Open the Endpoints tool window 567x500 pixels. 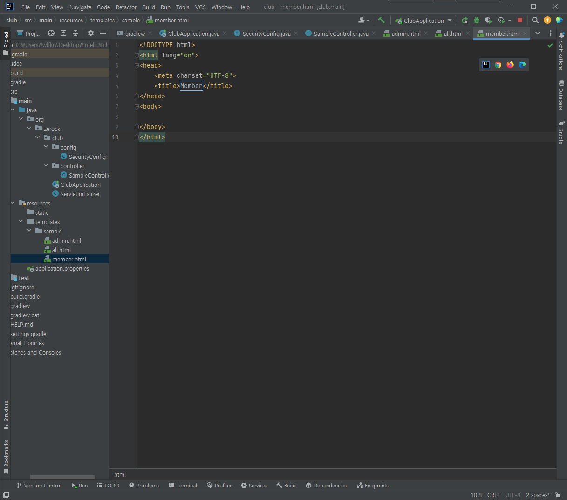tap(373, 486)
